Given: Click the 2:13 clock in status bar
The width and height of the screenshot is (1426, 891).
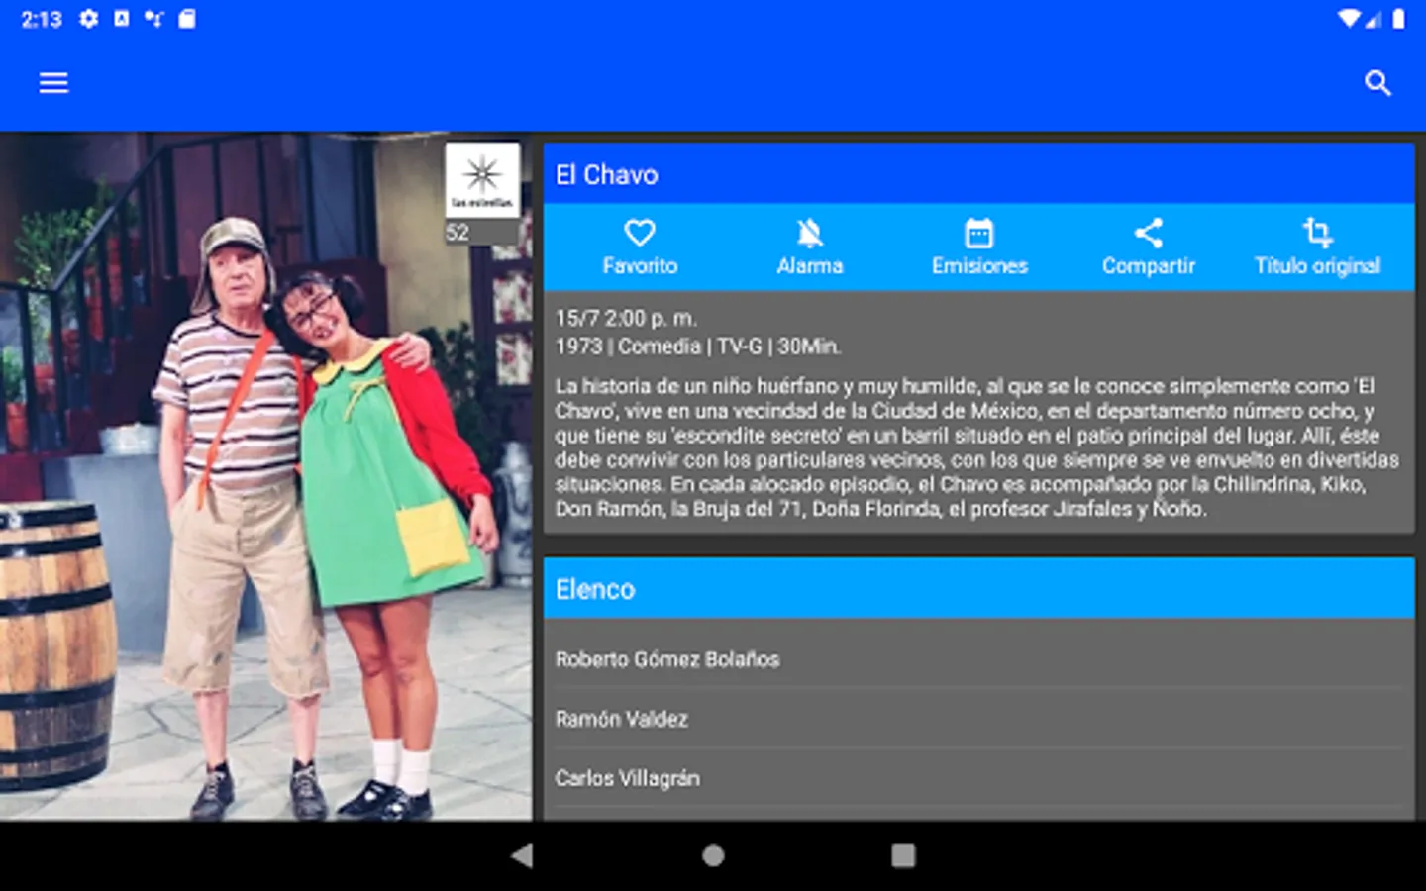Looking at the screenshot, I should [42, 19].
